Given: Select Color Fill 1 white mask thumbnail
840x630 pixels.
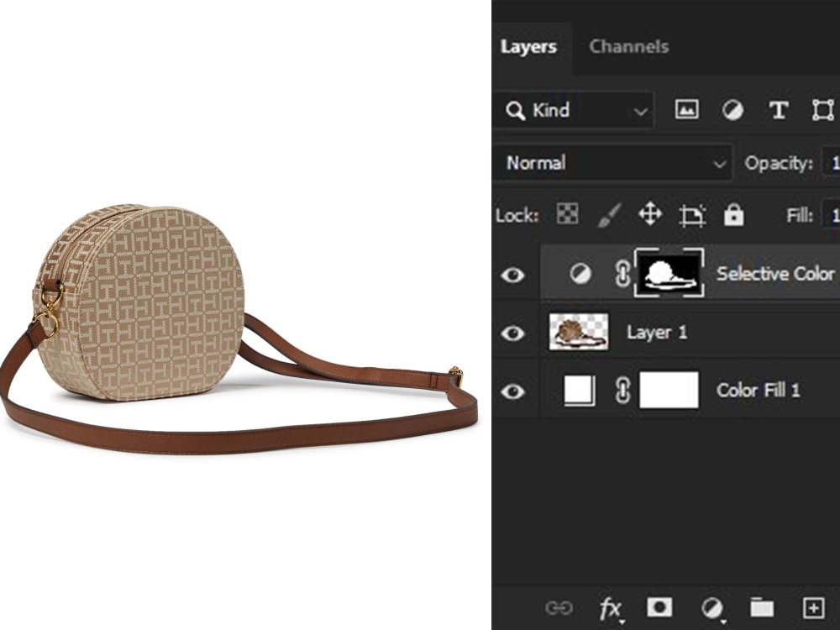Looking at the screenshot, I should pos(669,390).
